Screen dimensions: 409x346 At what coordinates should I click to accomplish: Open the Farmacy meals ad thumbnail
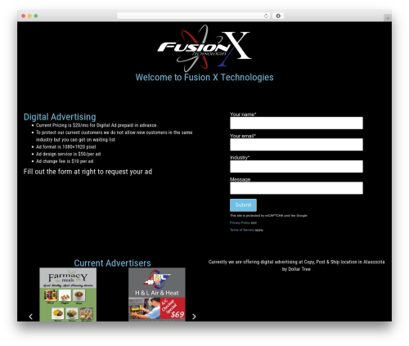click(68, 294)
